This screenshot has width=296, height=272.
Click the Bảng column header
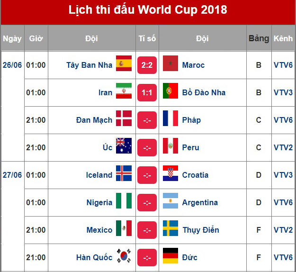(x=259, y=38)
